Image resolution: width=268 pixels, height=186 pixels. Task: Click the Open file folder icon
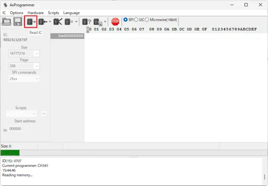(x=7, y=22)
